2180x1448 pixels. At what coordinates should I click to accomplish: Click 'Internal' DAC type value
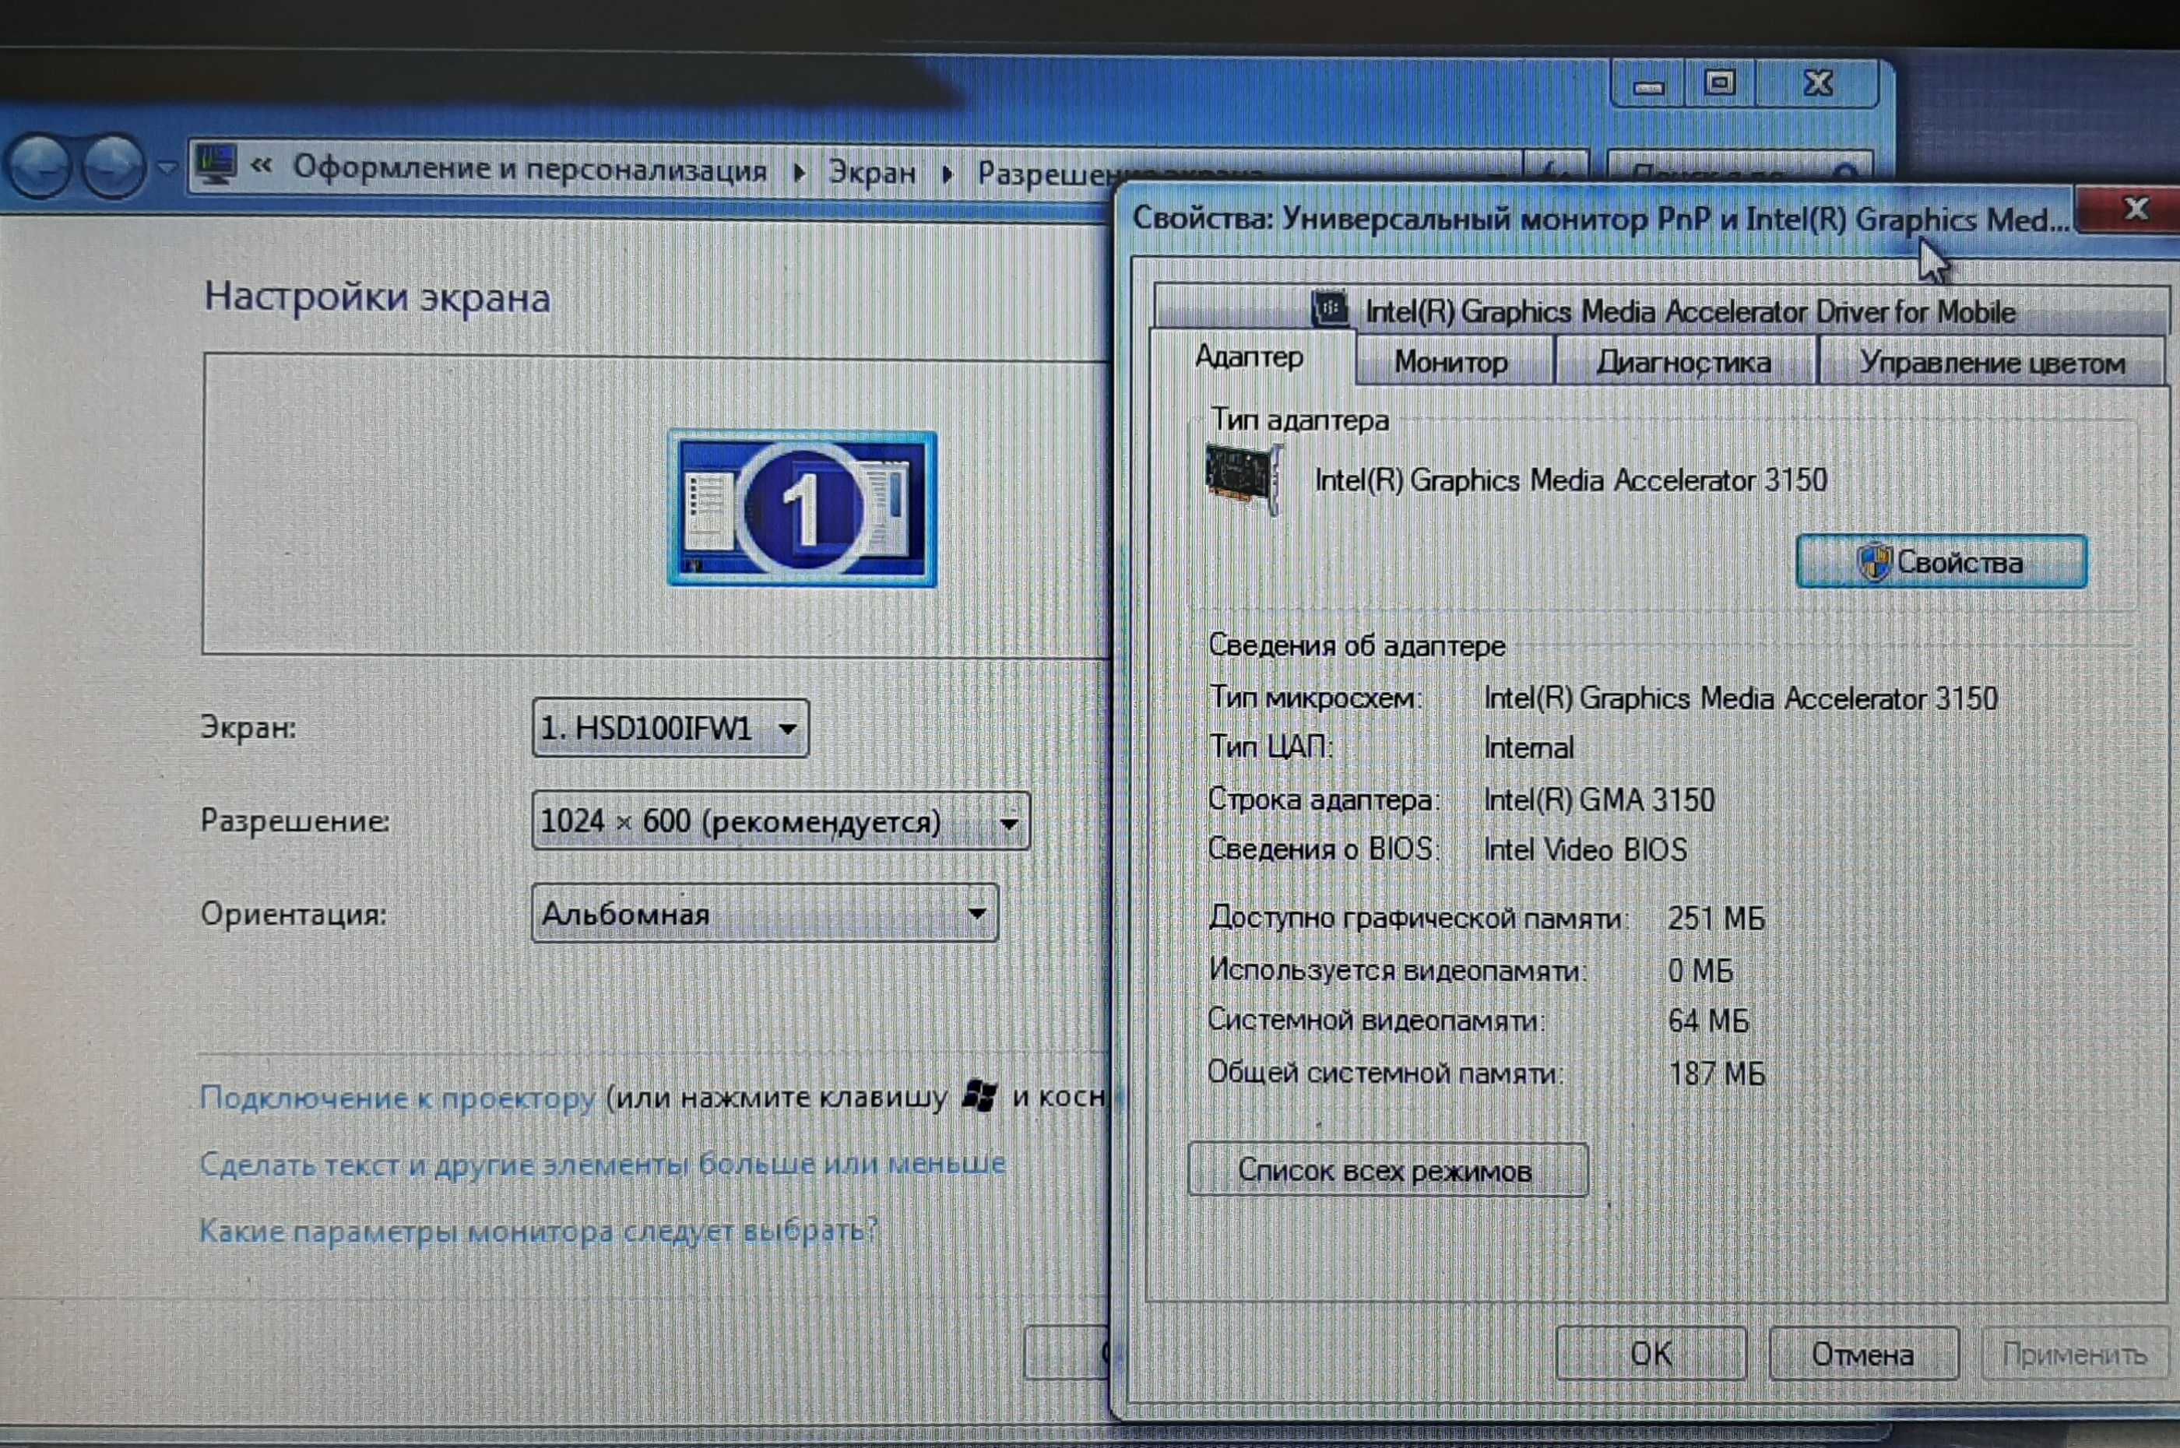[x=1528, y=747]
